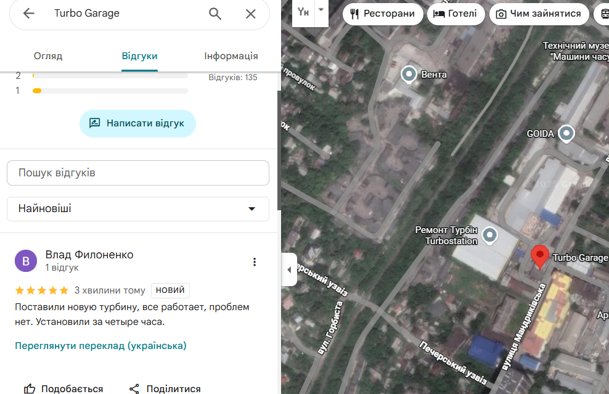This screenshot has height=394, width=609.
Task: Click the Чим зайнятися filter chip
Action: click(x=539, y=14)
